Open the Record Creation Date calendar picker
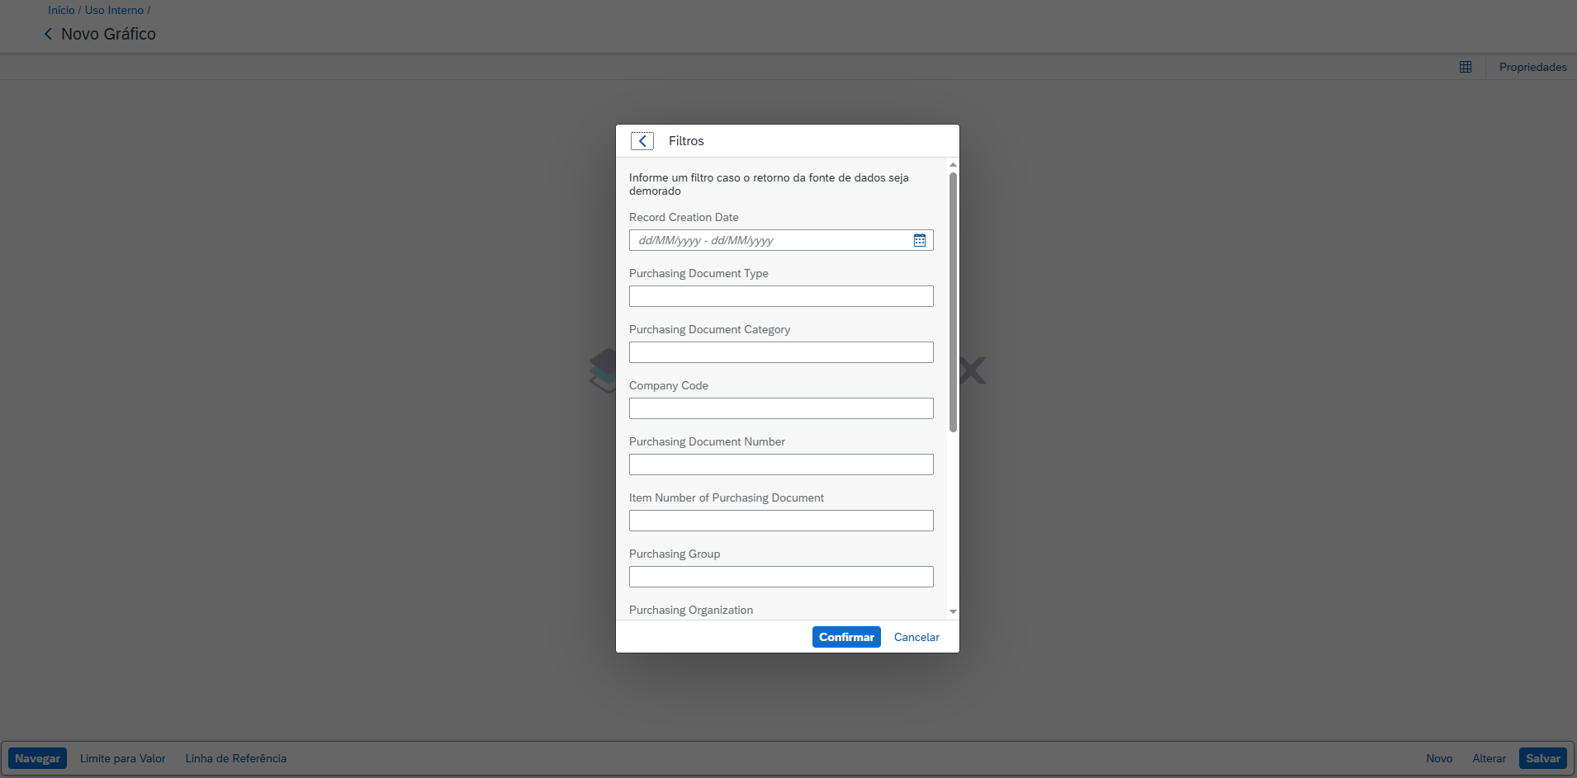This screenshot has height=778, width=1577. click(x=919, y=240)
